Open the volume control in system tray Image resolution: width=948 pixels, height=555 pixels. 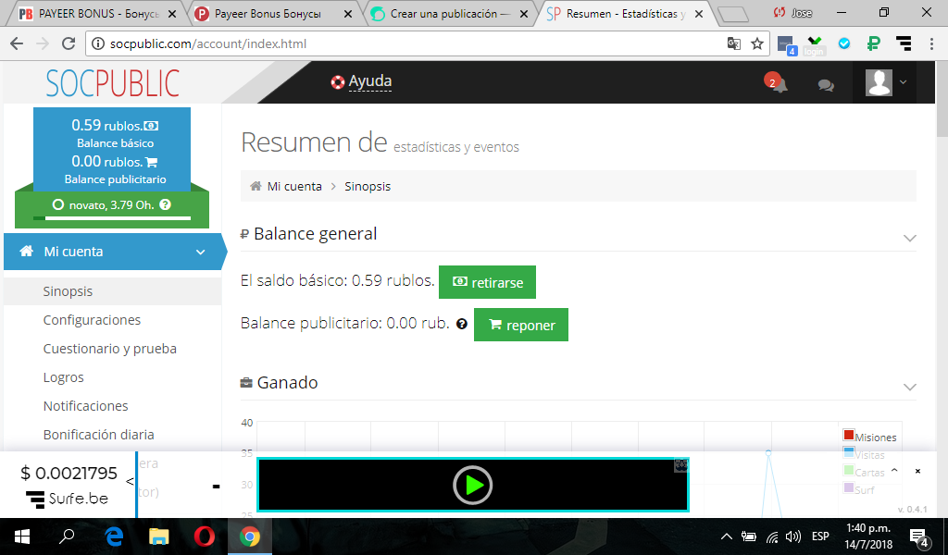(x=793, y=536)
